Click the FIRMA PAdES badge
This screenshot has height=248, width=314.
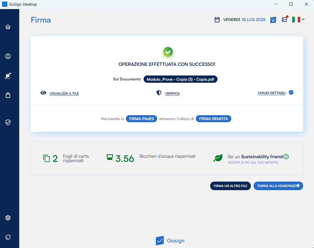tap(142, 119)
